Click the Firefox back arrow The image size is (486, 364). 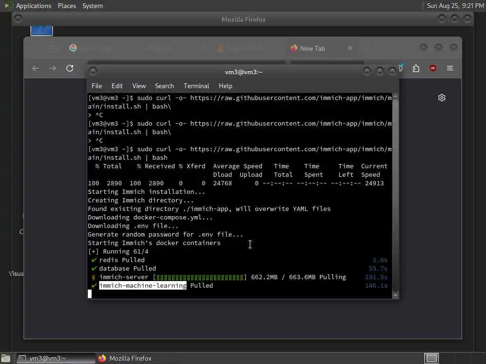(x=36, y=68)
